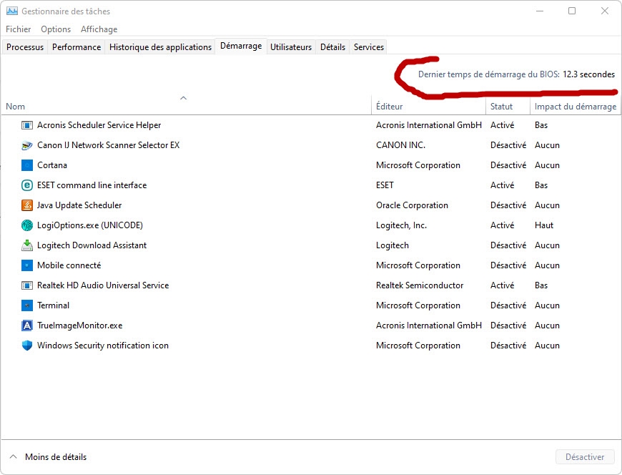Viewport: 622px width, 475px height.
Task: Select the ESET command line interface icon
Action: pyautogui.click(x=27, y=185)
